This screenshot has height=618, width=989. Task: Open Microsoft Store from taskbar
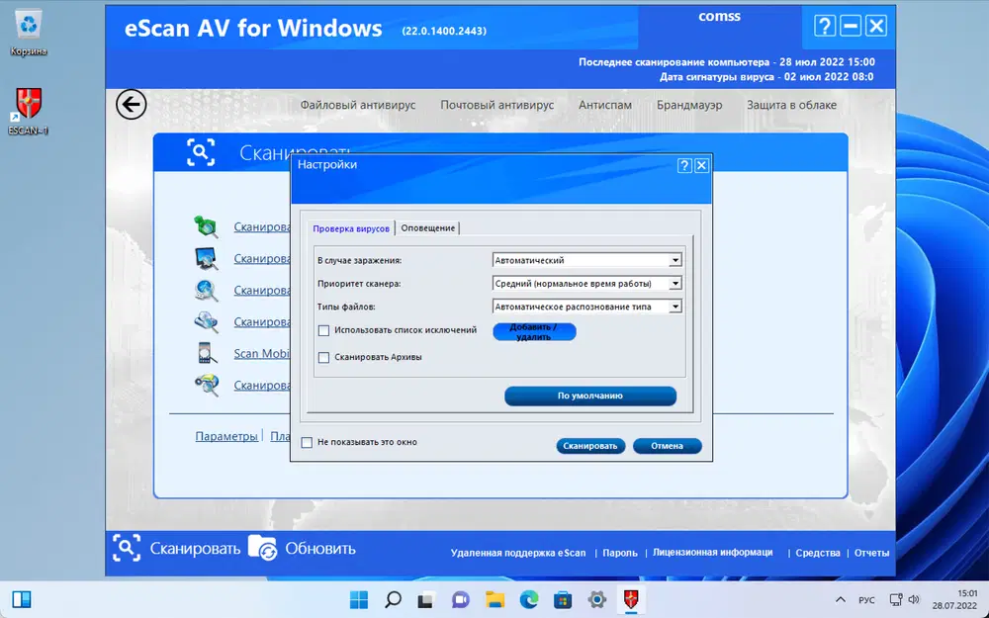[x=563, y=600]
